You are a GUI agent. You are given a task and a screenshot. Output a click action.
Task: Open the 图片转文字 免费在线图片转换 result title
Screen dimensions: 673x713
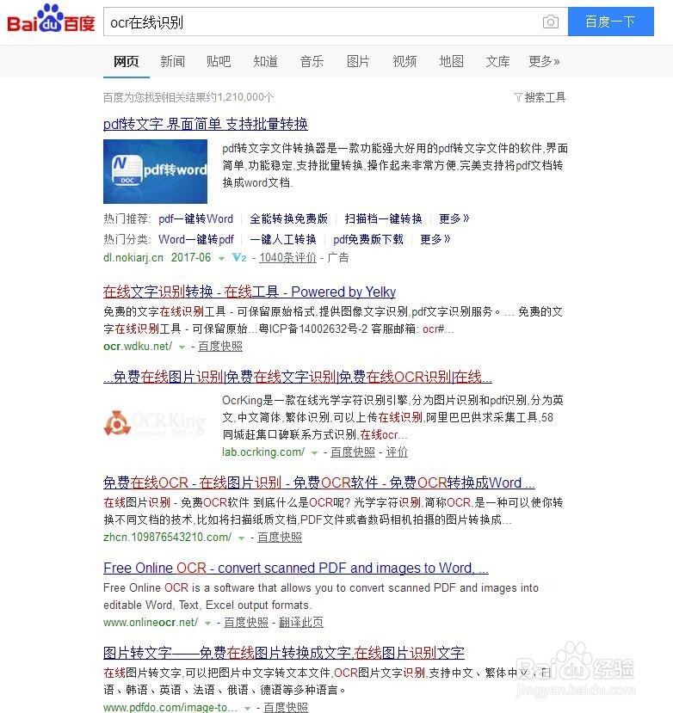[x=284, y=653]
